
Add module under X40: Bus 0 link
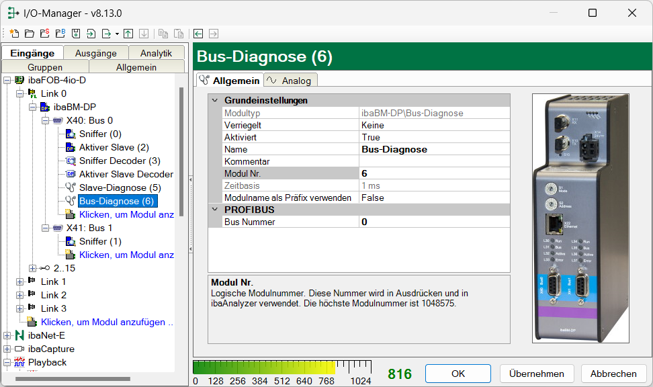126,214
